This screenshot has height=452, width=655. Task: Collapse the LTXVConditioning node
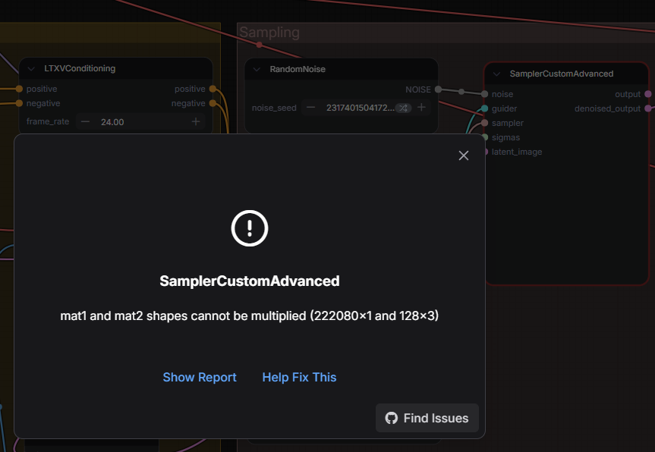[31, 68]
